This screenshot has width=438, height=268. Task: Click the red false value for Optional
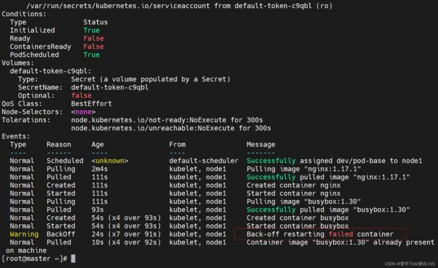pos(82,96)
